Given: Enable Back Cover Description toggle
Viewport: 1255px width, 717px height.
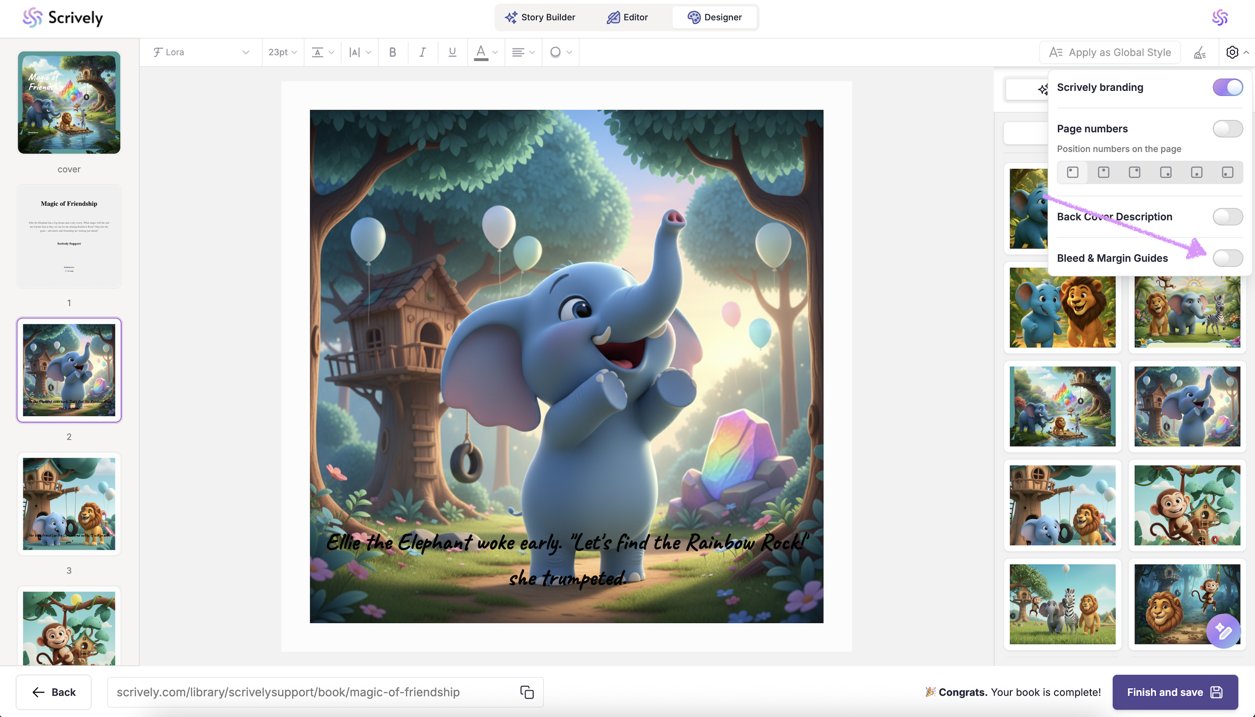Looking at the screenshot, I should coord(1227,217).
